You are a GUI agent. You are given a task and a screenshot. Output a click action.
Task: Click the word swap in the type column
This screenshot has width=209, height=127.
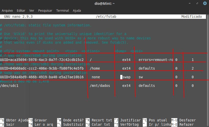pyautogui.click(x=126, y=77)
